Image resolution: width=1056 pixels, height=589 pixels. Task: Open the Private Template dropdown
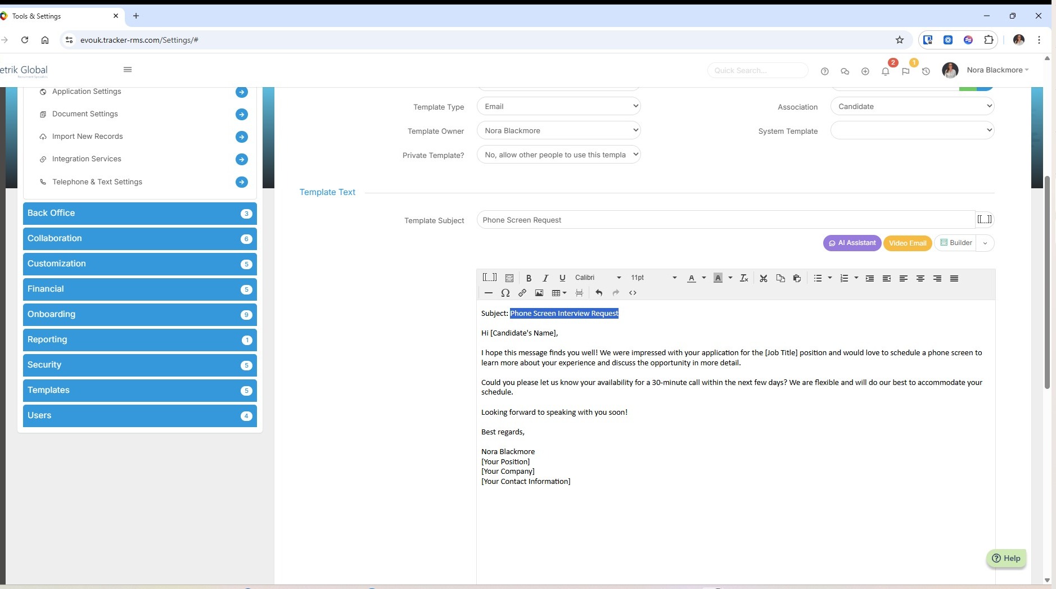coord(558,155)
